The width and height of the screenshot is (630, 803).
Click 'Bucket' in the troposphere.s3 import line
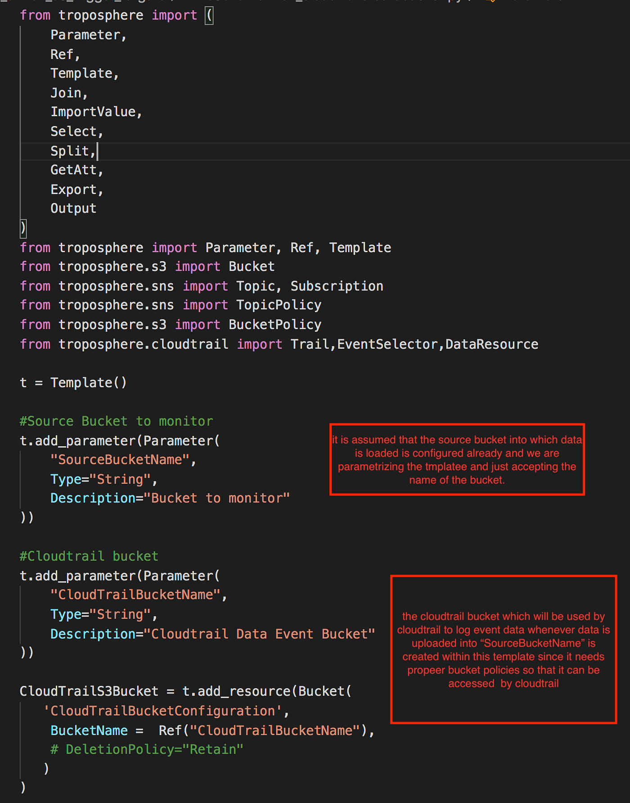tap(252, 267)
